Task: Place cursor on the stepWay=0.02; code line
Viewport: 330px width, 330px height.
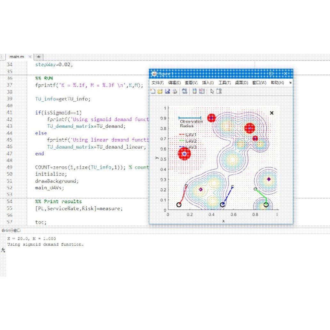Action: click(x=54, y=64)
